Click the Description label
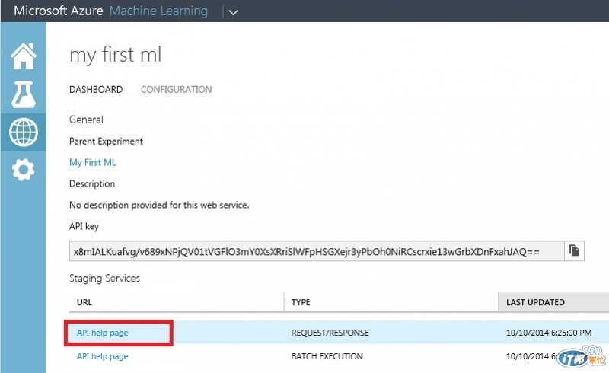The height and width of the screenshot is (373, 609). point(92,183)
